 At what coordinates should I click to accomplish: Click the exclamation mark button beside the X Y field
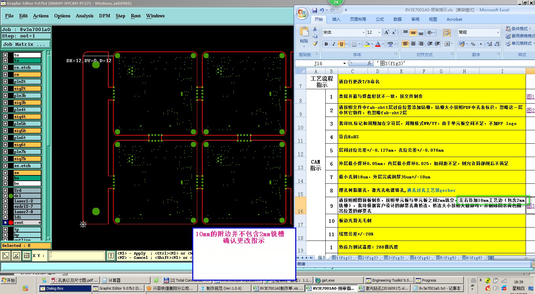point(111,256)
